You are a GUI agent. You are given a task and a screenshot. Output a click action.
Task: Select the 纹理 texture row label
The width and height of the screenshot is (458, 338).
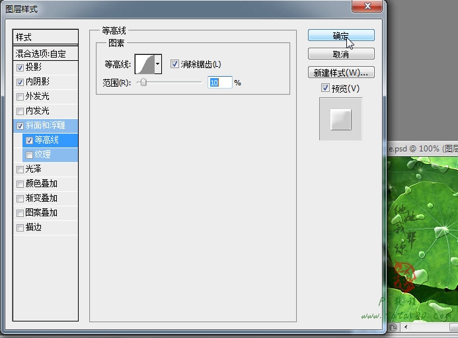coord(43,154)
